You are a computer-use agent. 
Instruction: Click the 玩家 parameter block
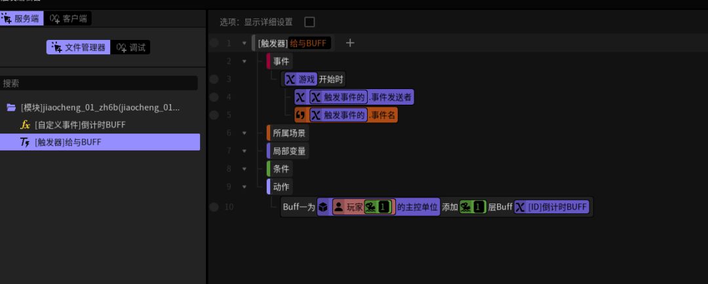364,207
